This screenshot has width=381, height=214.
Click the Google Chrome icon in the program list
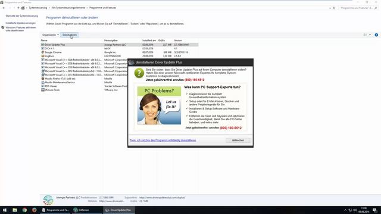[x=43, y=52]
